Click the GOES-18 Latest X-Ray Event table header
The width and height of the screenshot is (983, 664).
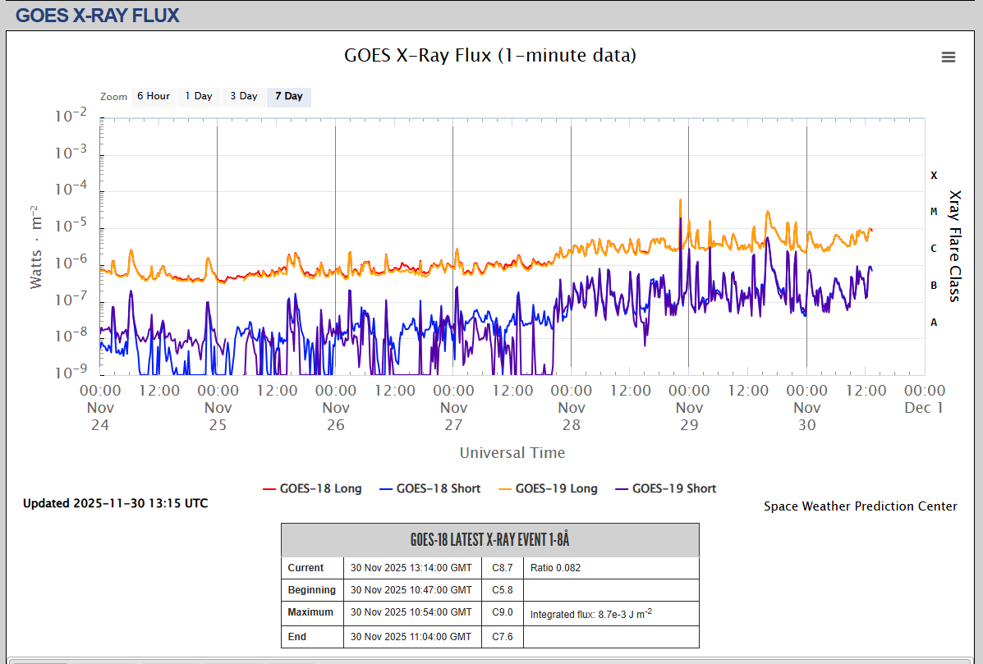[x=489, y=540]
